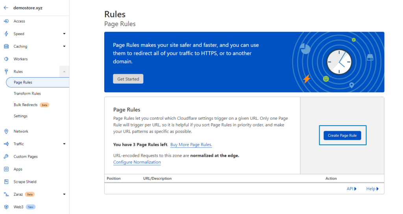Open the Buy More Page Rules link
403x214 pixels.
click(191, 145)
